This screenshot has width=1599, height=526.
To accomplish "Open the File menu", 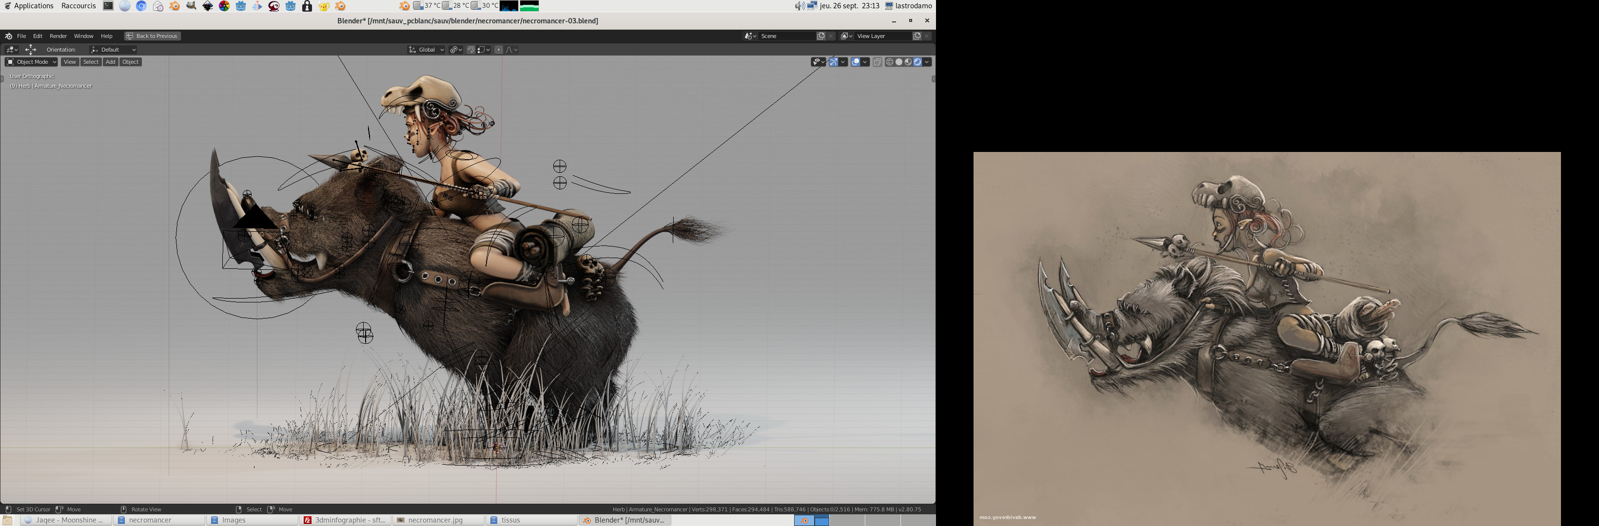I will coord(22,36).
